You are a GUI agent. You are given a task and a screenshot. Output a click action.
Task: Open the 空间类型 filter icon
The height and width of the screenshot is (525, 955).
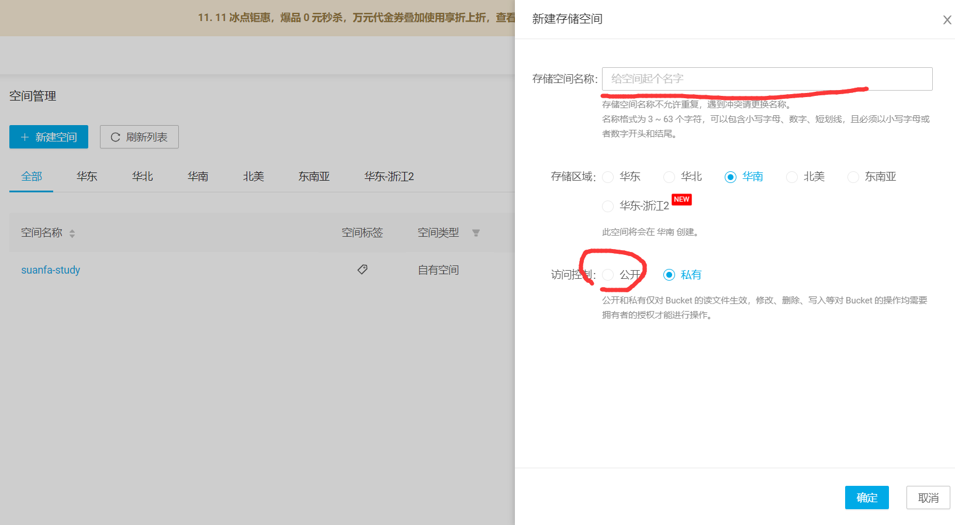click(476, 233)
